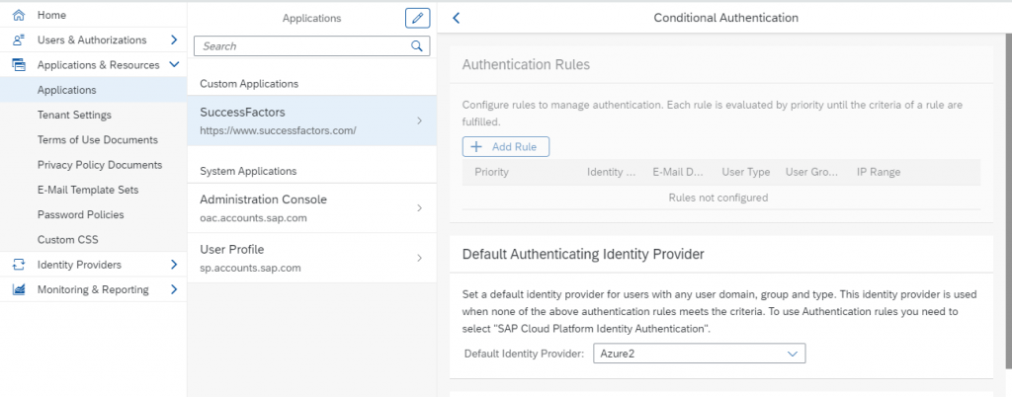Click the Monitoring & Reporting chart icon
The width and height of the screenshot is (1012, 397).
tap(18, 289)
